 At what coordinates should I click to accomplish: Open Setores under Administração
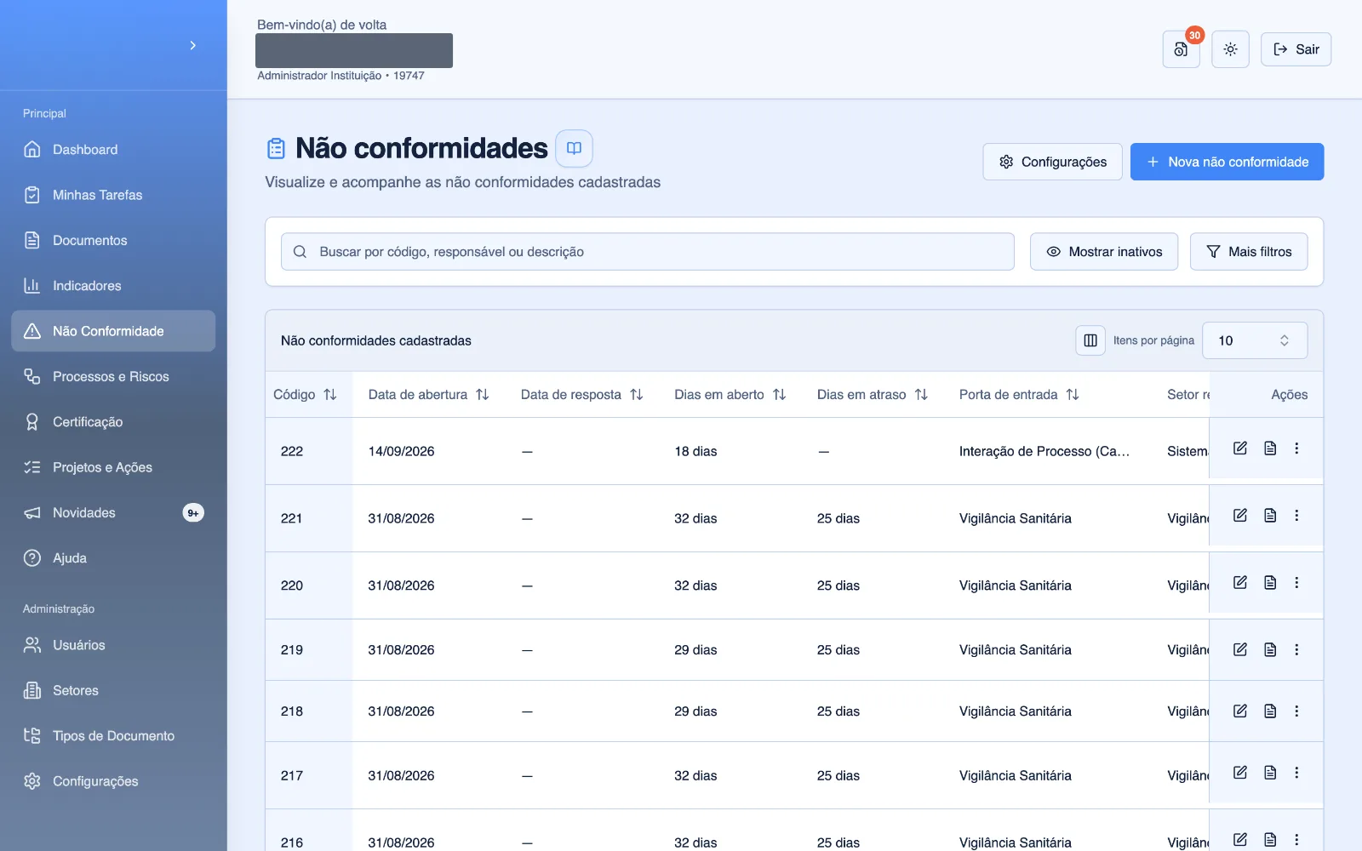click(x=113, y=691)
